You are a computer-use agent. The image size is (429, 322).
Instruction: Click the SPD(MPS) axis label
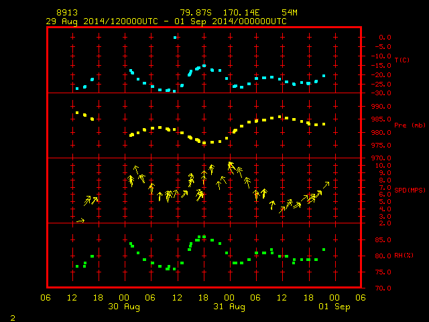[410, 190]
